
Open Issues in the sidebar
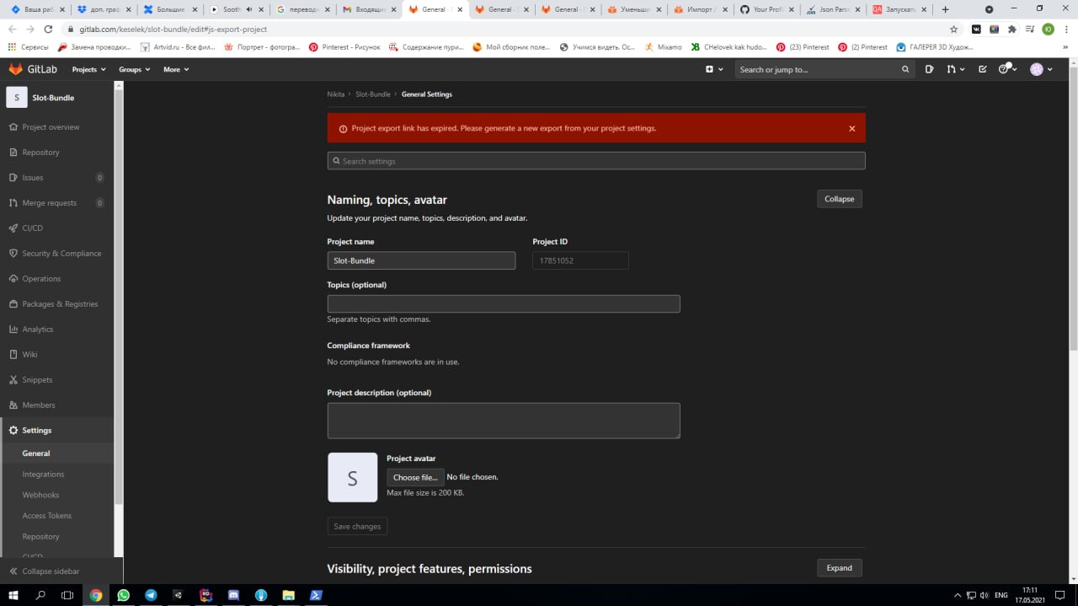click(56, 178)
